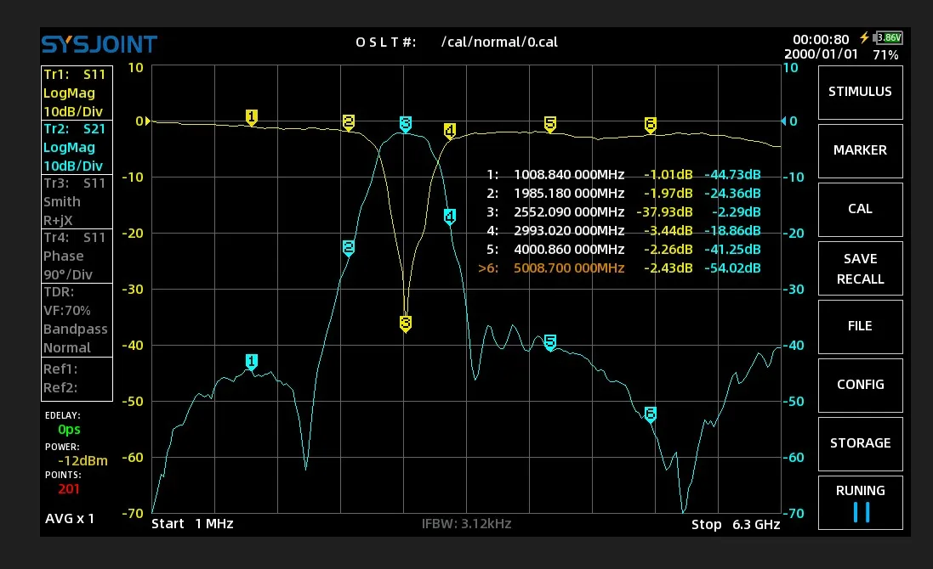Click the EDELAY 0ps value
933x569 pixels.
click(x=69, y=430)
